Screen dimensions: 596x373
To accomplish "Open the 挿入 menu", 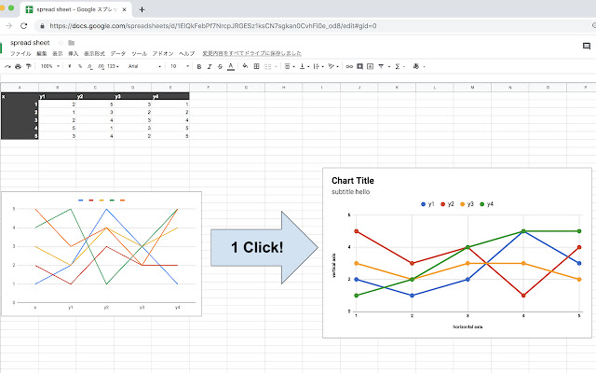I will point(74,54).
